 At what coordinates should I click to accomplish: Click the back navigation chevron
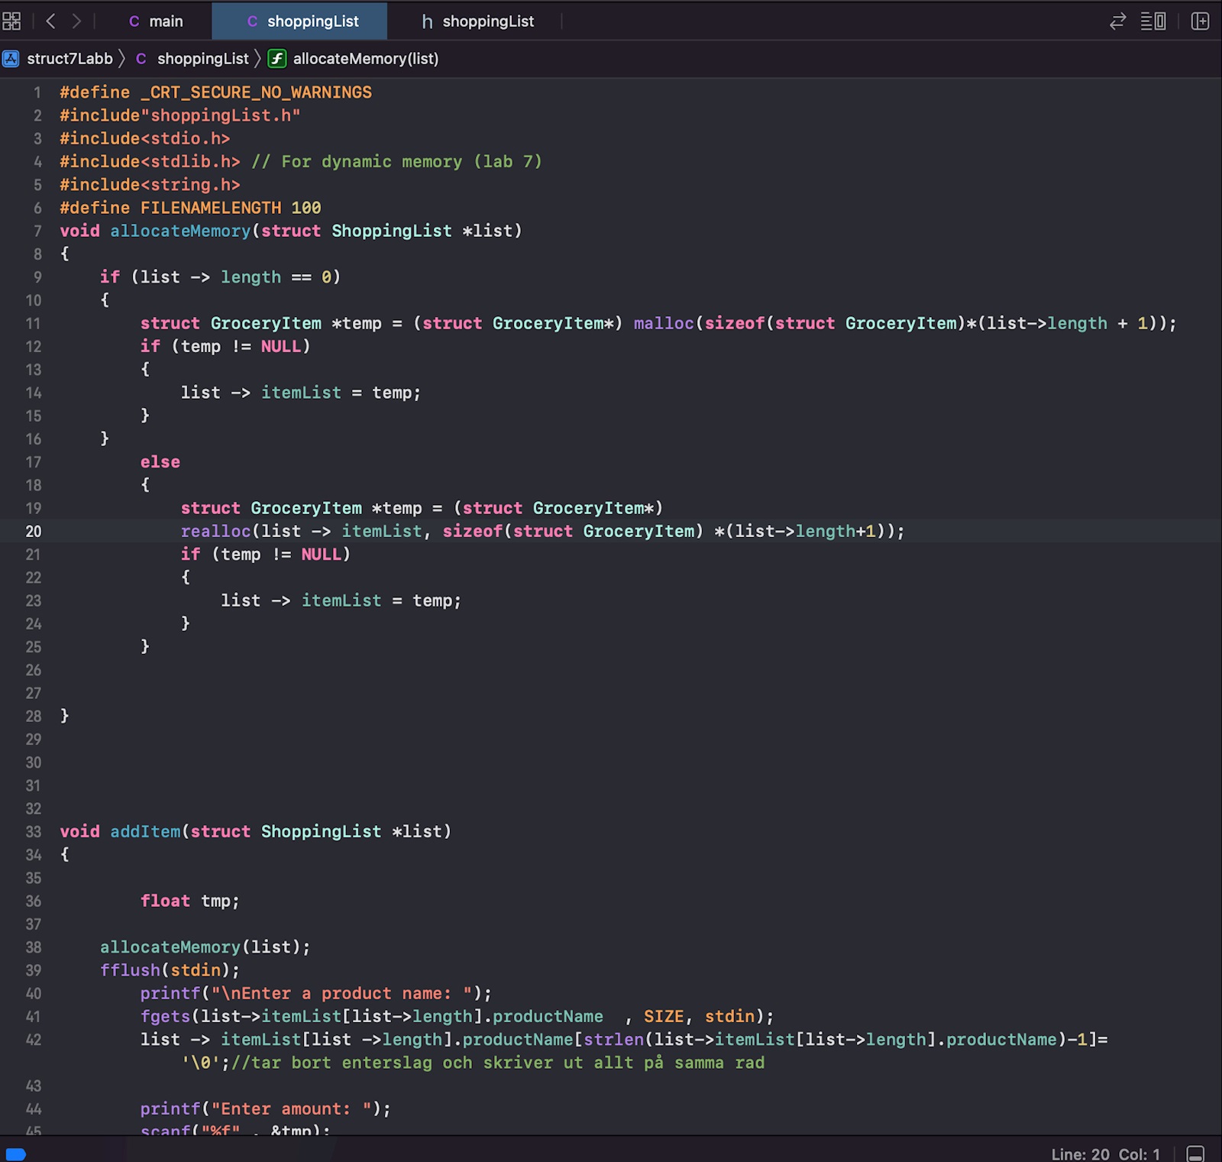point(50,21)
